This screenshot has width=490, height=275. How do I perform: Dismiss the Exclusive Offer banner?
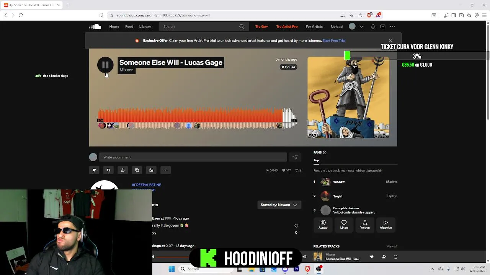click(390, 40)
